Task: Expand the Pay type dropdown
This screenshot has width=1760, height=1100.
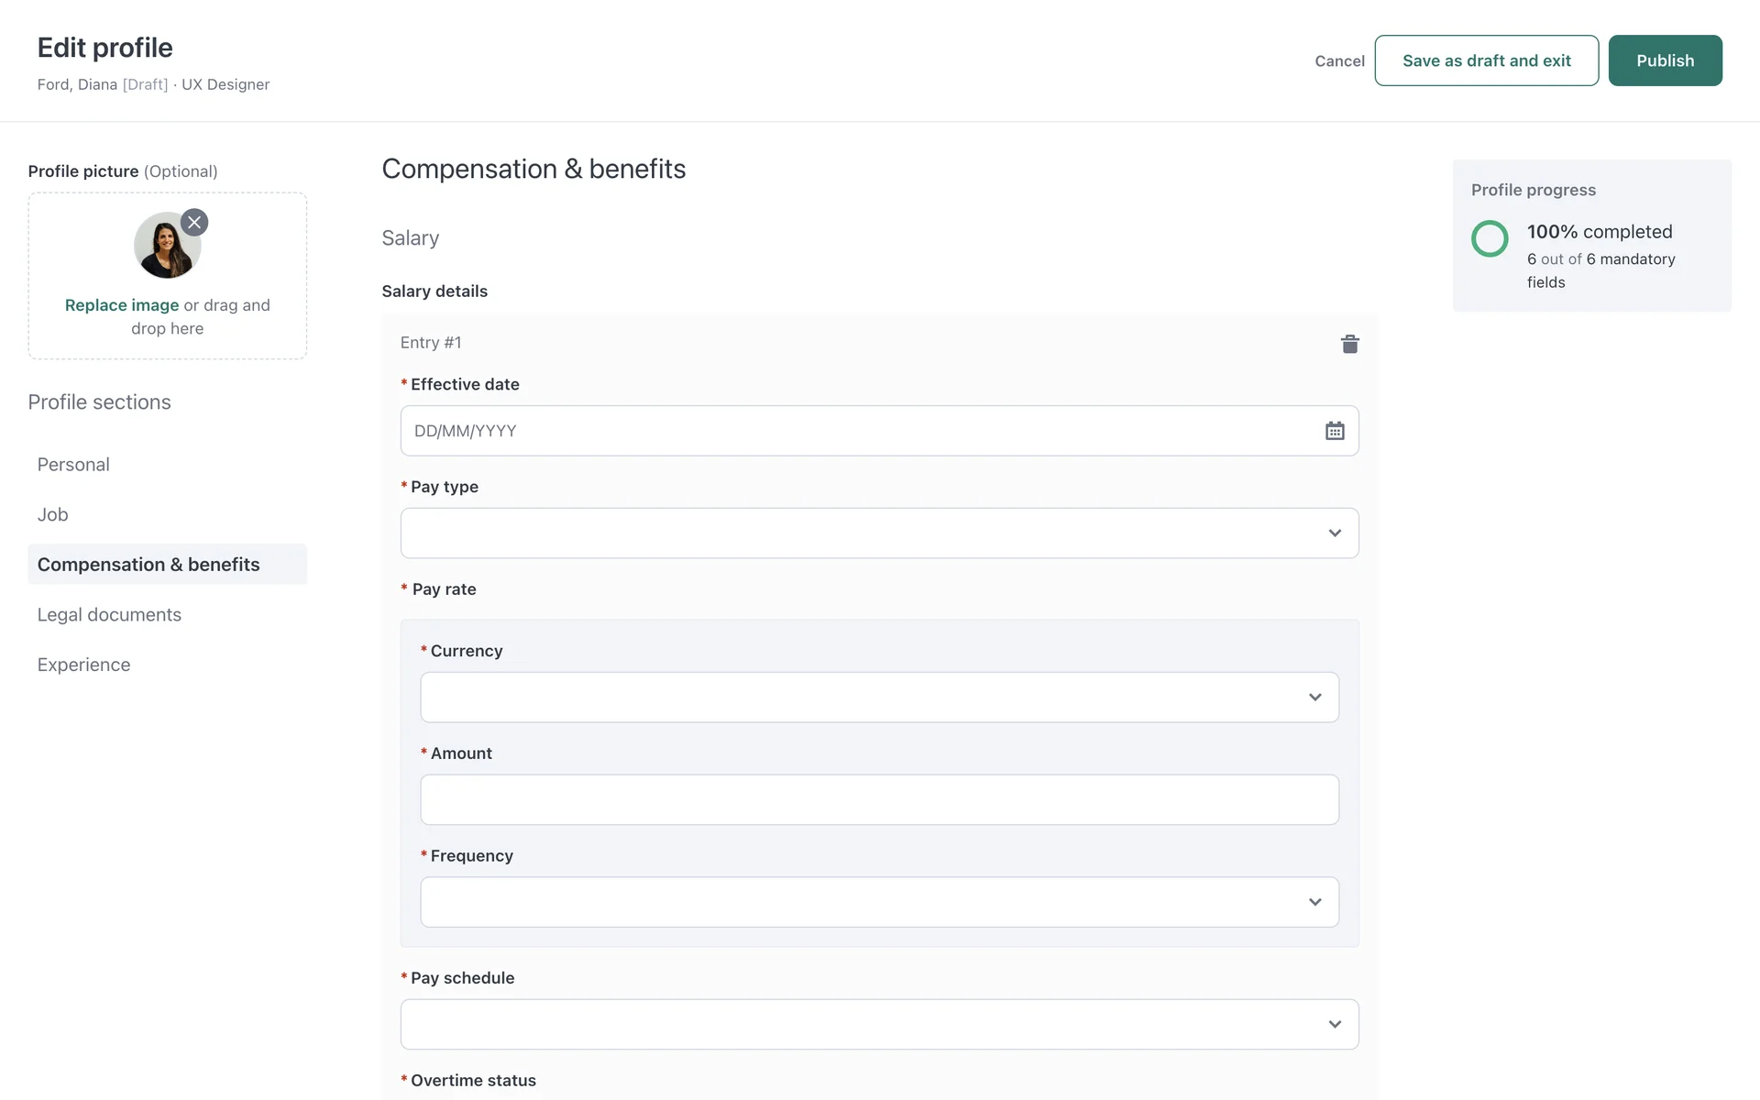Action: click(x=878, y=533)
